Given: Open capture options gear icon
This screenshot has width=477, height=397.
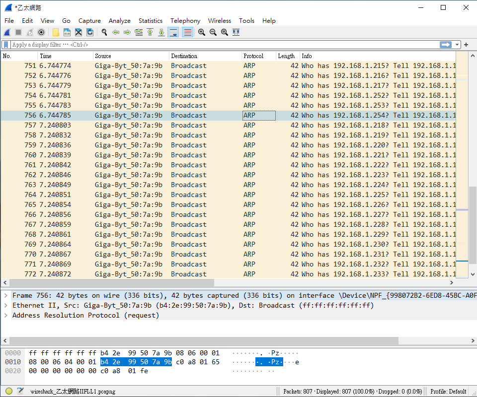Looking at the screenshot, I should [41, 32].
